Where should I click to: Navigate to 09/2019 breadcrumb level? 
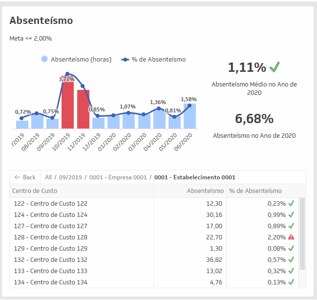[68, 177]
